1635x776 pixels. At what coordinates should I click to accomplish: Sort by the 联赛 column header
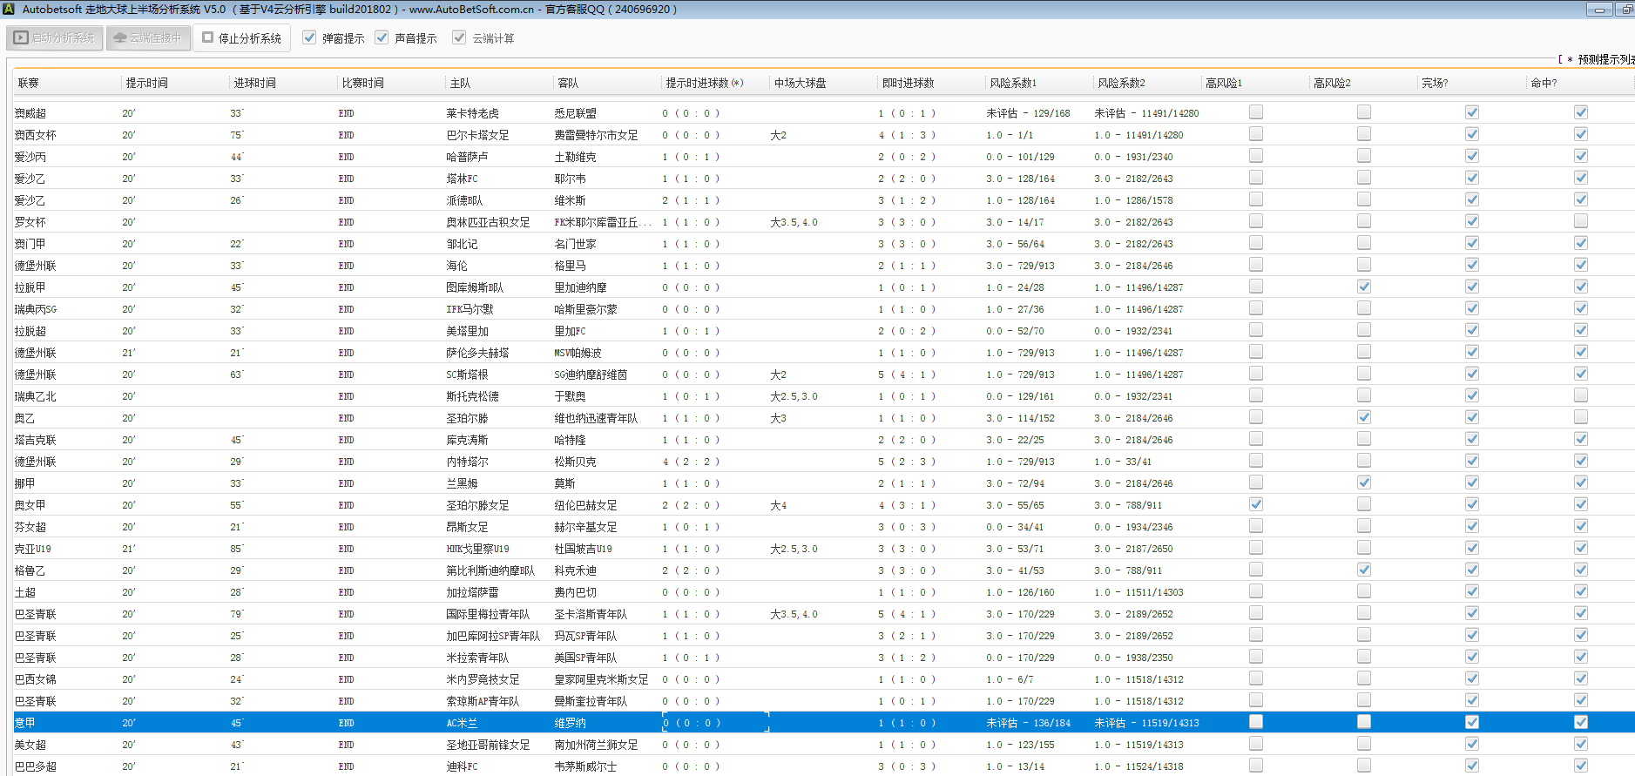29,83
